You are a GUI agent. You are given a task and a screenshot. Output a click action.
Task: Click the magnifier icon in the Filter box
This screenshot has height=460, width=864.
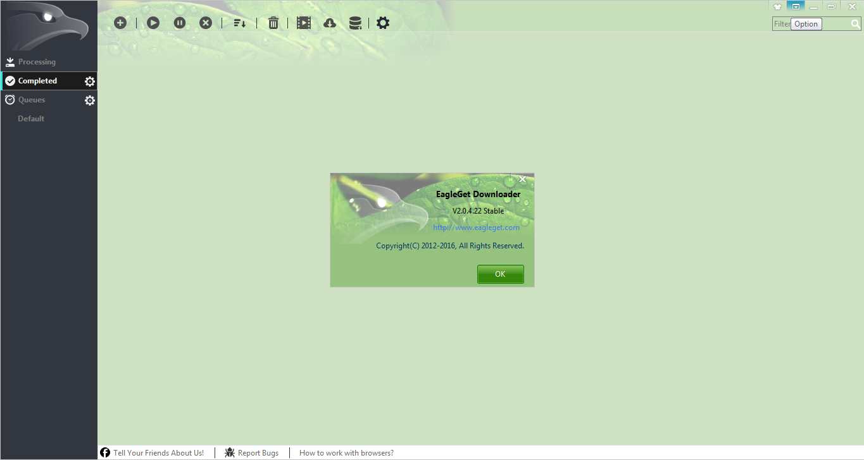855,24
